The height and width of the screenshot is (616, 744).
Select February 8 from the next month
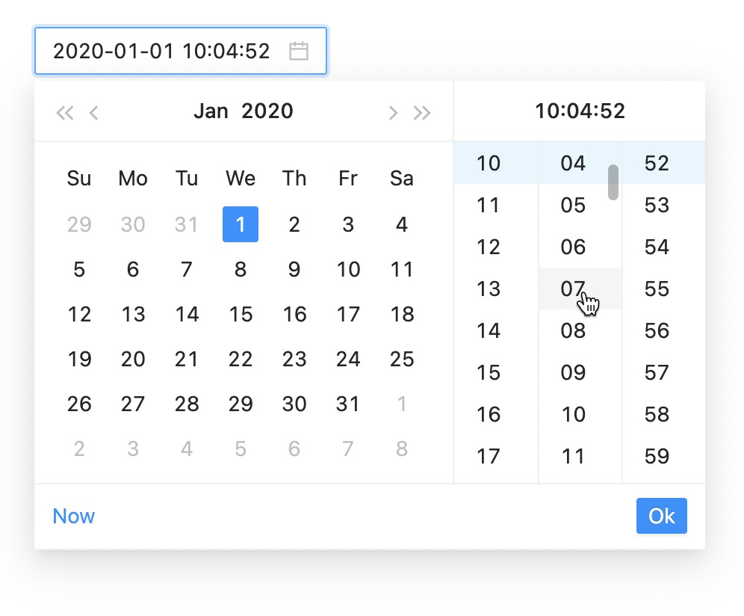[402, 449]
